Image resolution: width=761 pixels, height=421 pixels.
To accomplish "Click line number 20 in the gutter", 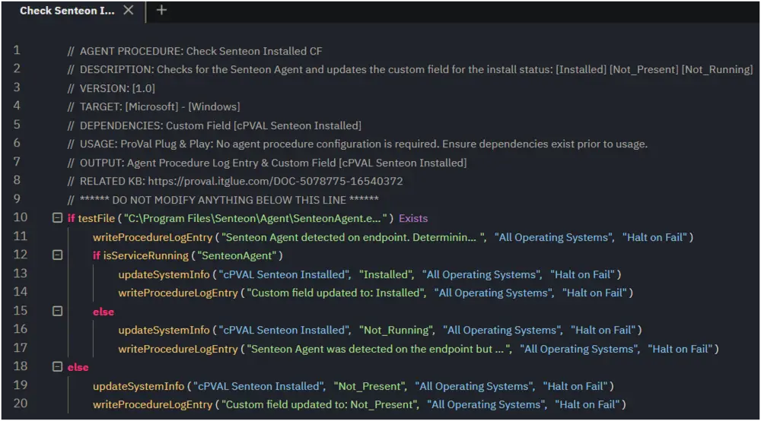I will coord(20,403).
